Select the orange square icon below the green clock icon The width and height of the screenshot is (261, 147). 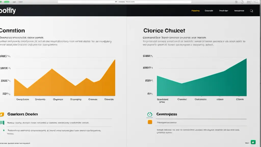click(150, 122)
